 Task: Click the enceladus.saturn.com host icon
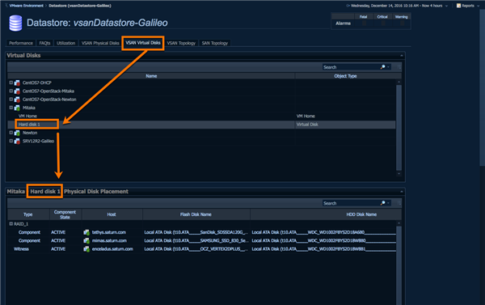pyautogui.click(x=86, y=249)
